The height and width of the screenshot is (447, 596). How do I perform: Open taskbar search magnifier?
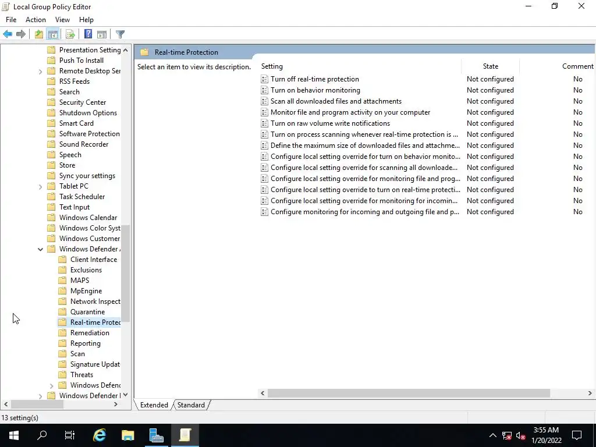(42, 435)
